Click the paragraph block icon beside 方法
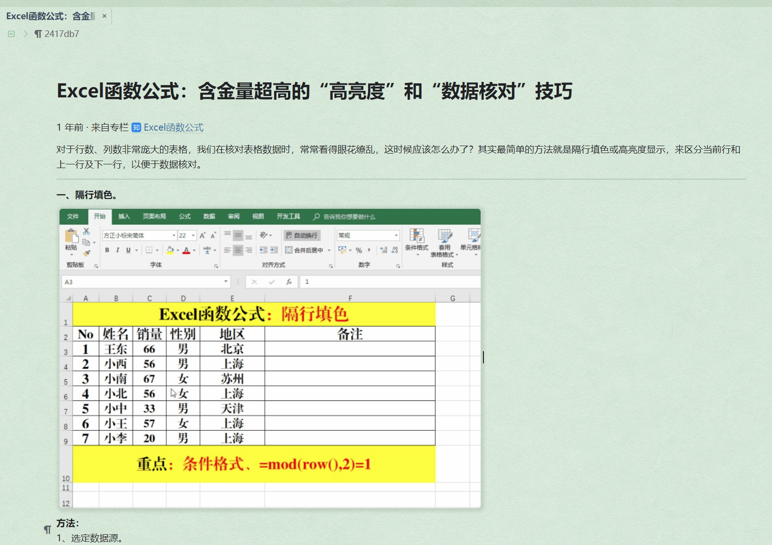 coord(47,530)
